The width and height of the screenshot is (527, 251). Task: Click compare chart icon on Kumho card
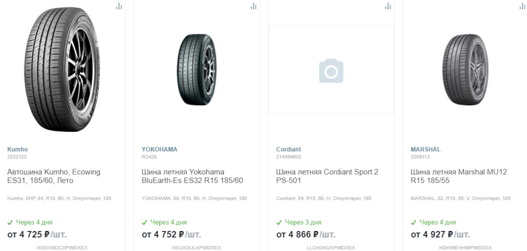coord(119,6)
